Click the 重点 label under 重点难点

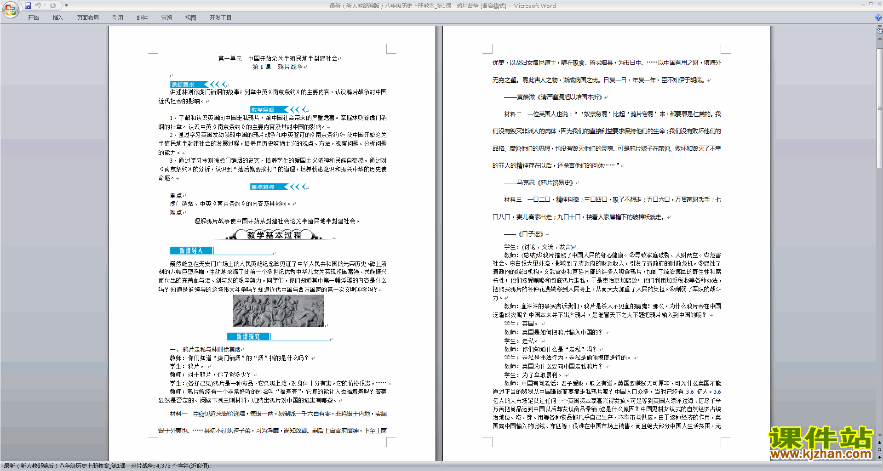pyautogui.click(x=176, y=195)
